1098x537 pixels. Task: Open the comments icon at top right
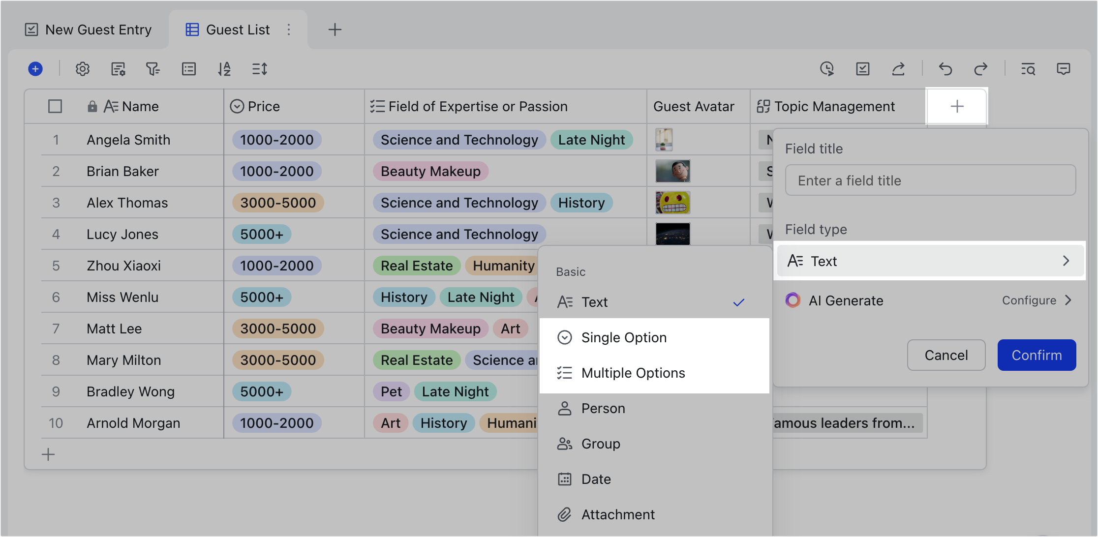coord(1063,69)
